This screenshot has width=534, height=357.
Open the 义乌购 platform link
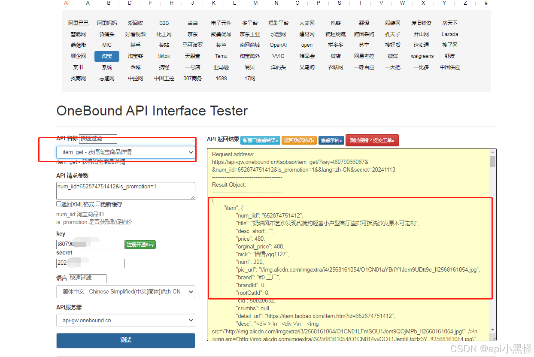307,67
